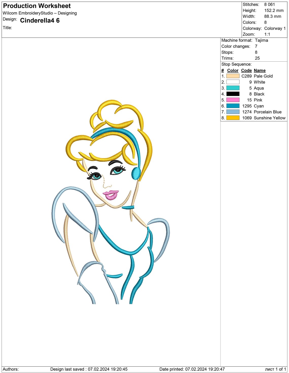Click the Aqua swatch in stop sequence

click(x=232, y=88)
